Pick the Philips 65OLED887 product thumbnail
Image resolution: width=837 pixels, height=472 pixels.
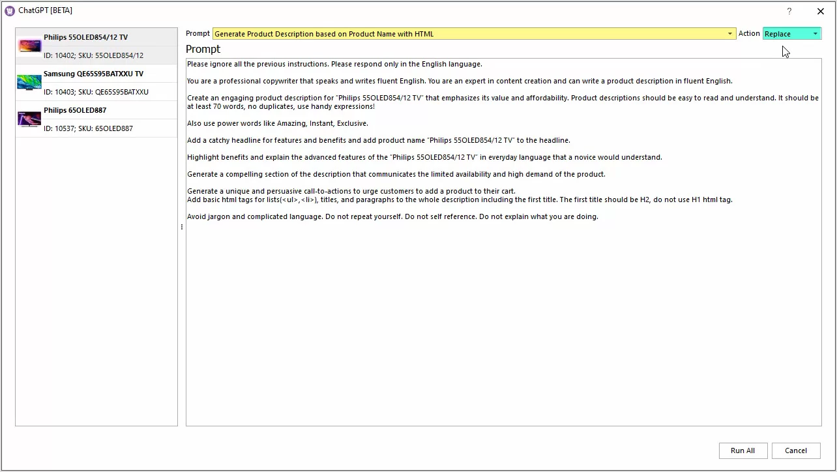coord(29,119)
